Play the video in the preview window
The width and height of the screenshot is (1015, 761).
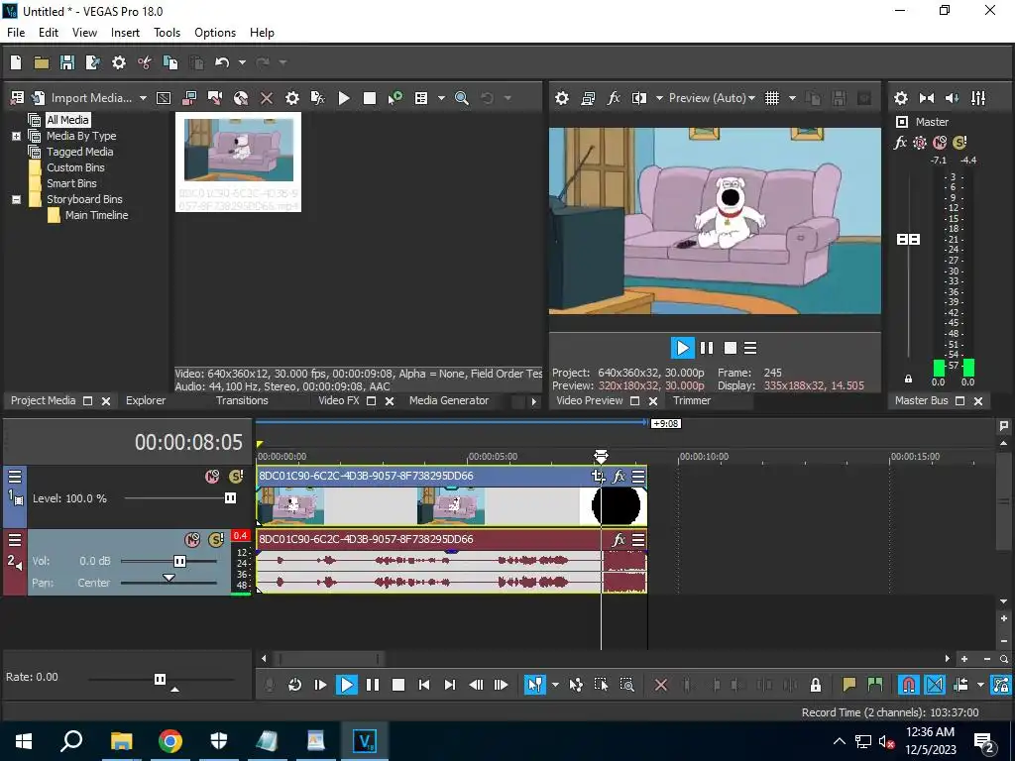point(682,348)
